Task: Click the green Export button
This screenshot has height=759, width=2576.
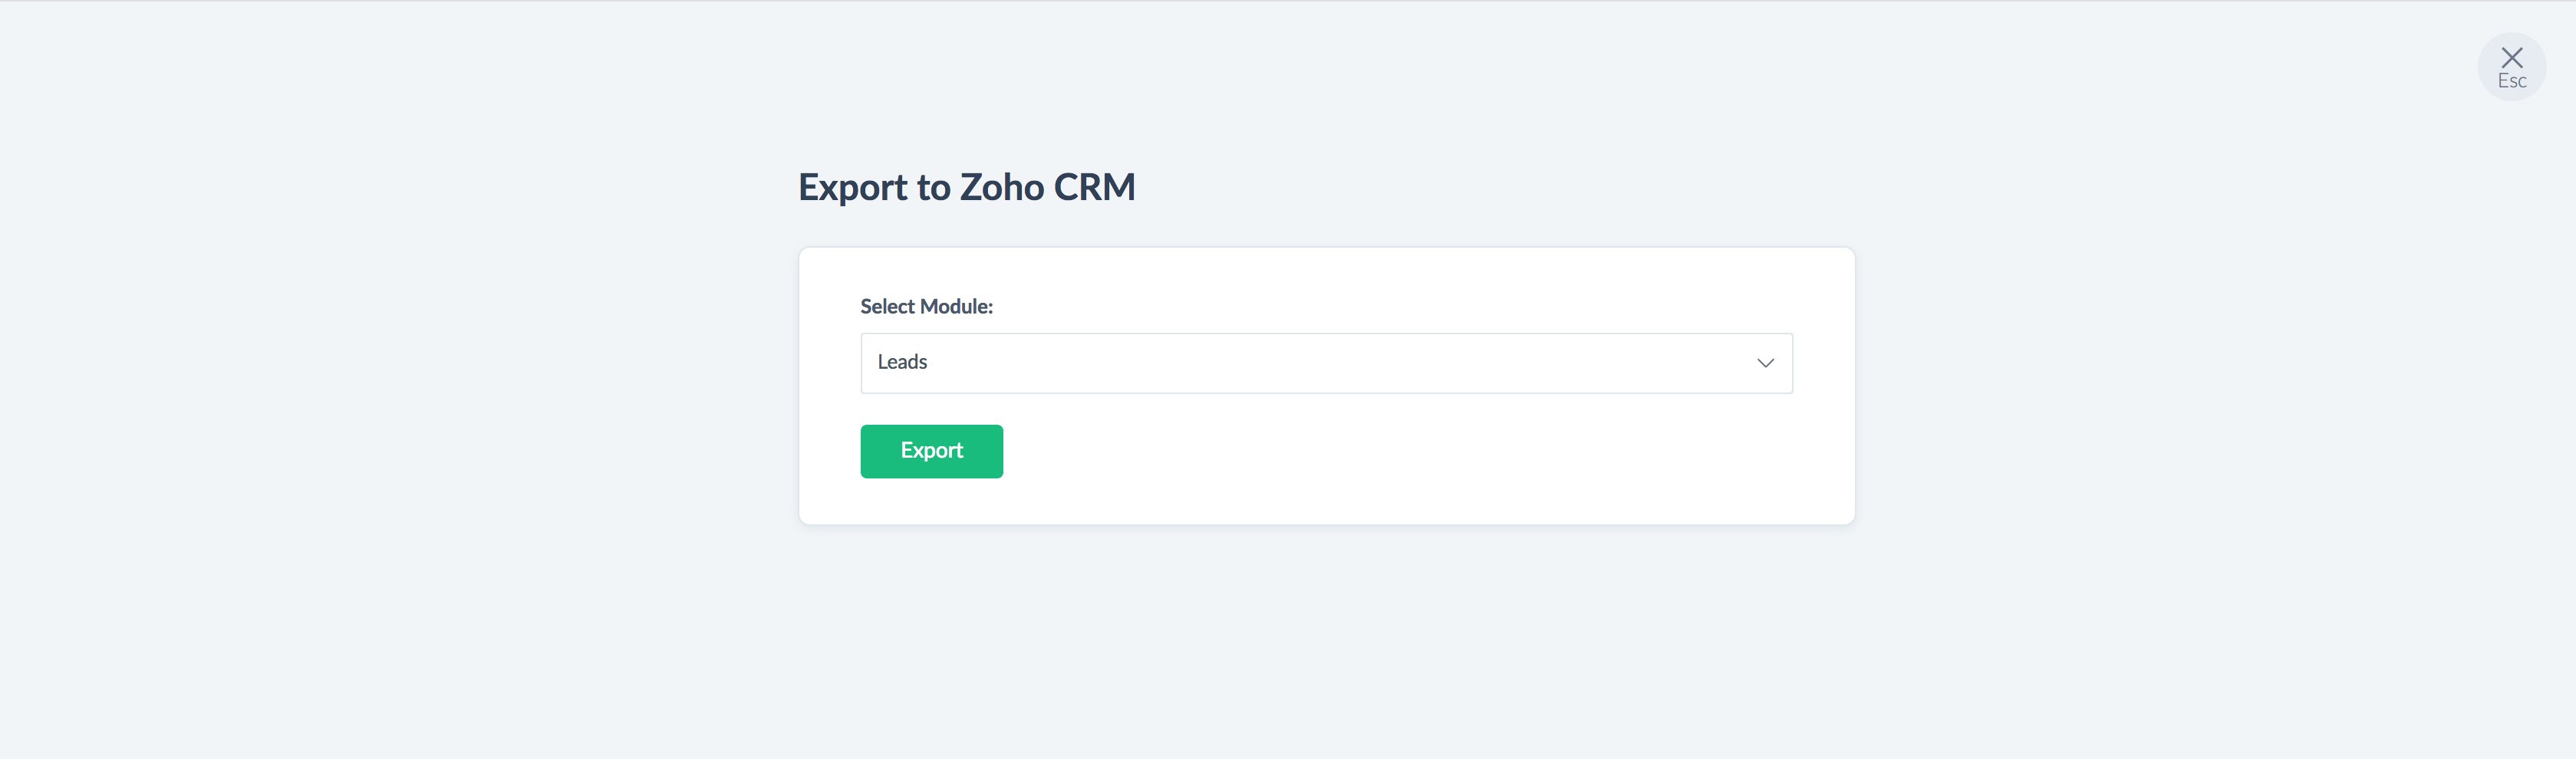Action: coord(931,451)
